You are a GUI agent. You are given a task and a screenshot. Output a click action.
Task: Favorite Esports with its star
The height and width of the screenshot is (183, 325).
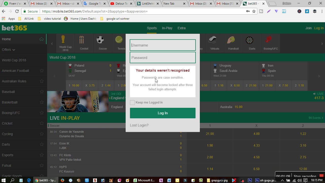coord(42,155)
